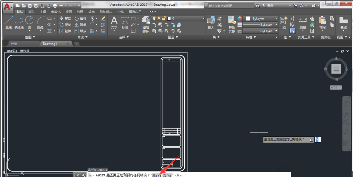Click the object color wheel swatch
Screen dimensions: 353x177
tap(240, 18)
